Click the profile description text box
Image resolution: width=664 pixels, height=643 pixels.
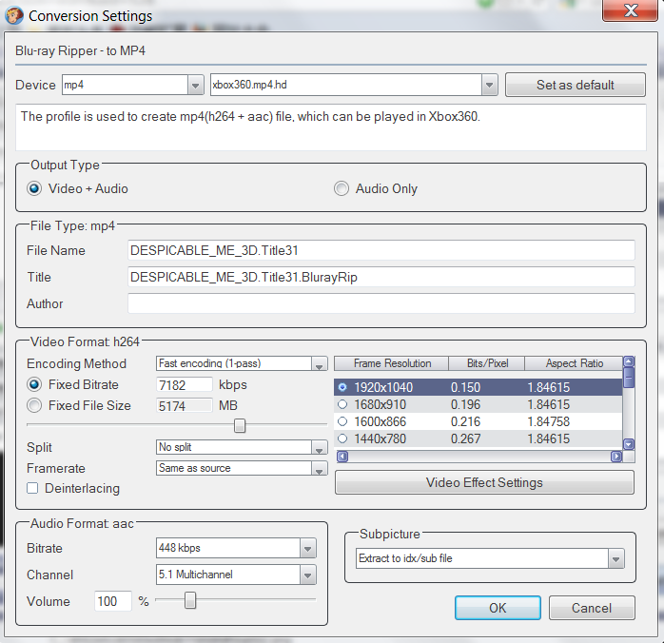331,127
